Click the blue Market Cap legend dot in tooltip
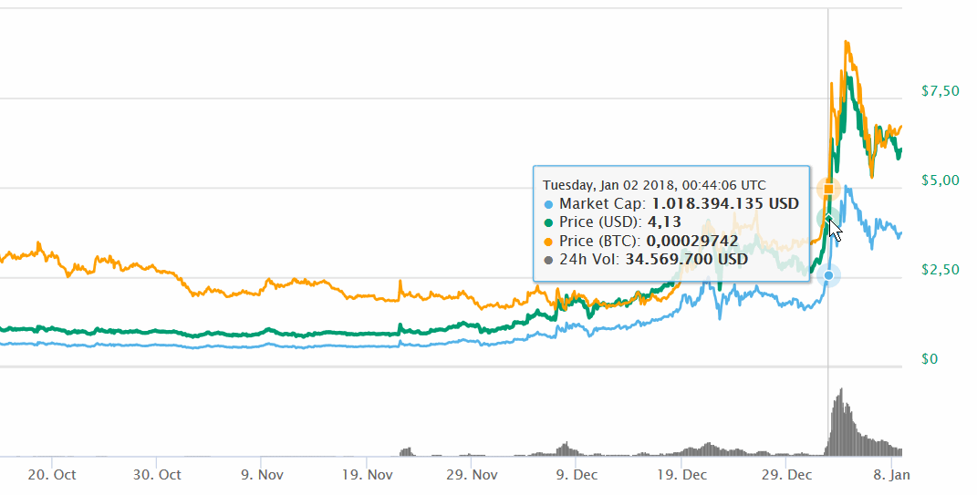 [x=548, y=205]
